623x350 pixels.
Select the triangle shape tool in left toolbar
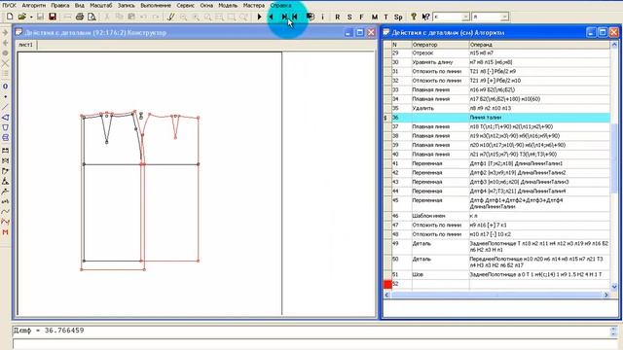tap(5, 118)
